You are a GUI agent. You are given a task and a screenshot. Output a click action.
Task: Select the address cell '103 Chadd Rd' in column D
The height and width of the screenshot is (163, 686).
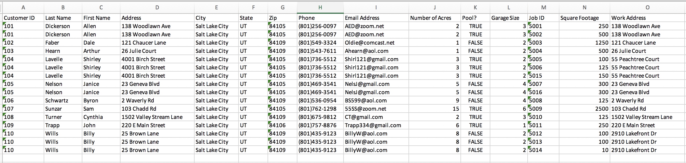tap(157, 109)
